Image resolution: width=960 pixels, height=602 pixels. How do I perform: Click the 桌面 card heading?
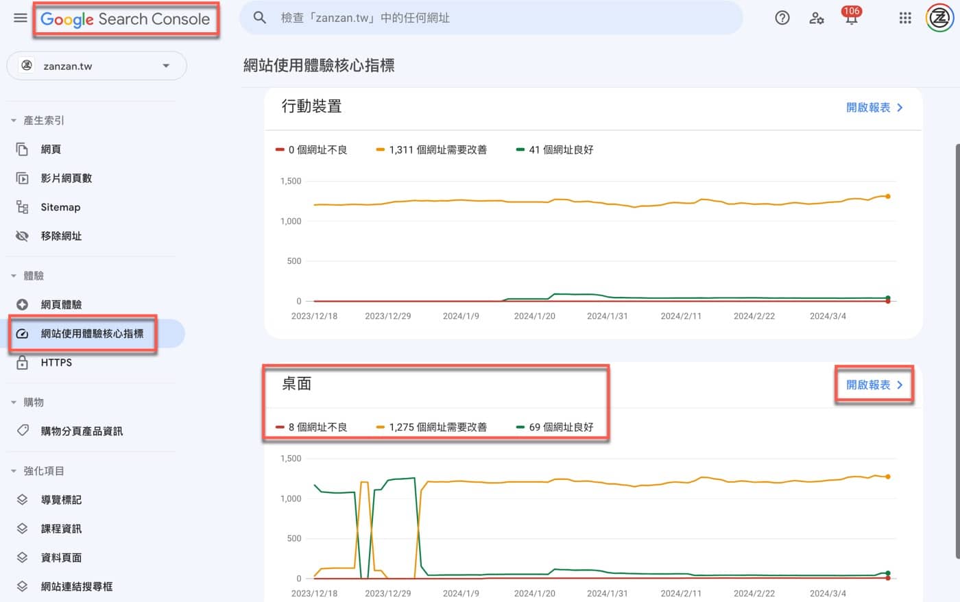(x=297, y=384)
